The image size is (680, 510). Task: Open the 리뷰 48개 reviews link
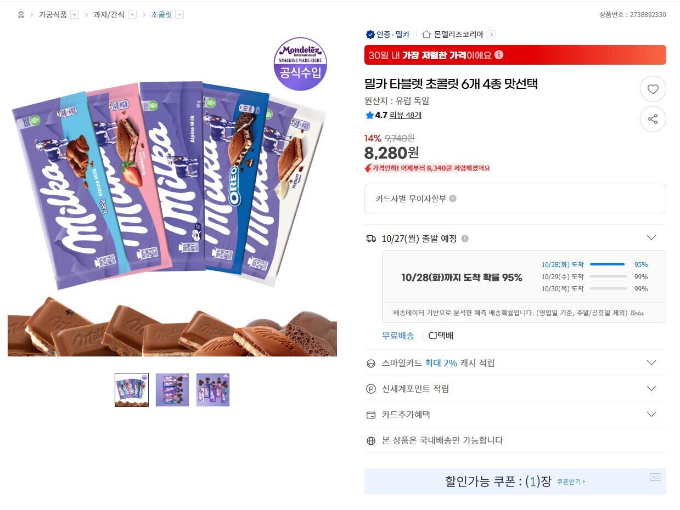coord(406,115)
